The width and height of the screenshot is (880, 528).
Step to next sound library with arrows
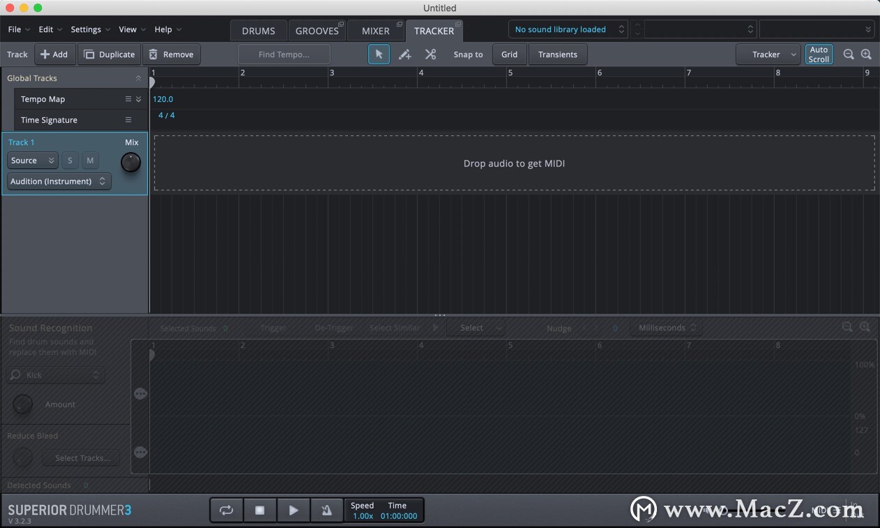637,33
